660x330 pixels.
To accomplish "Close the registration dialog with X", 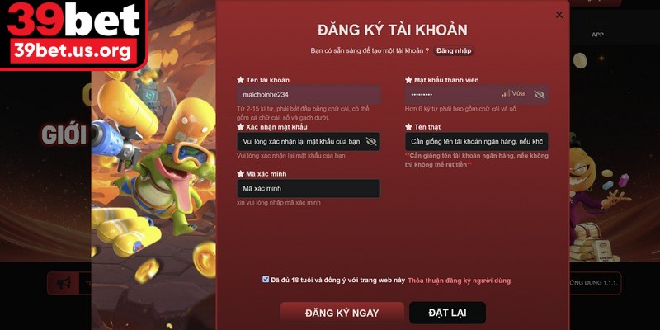I will tap(559, 15).
